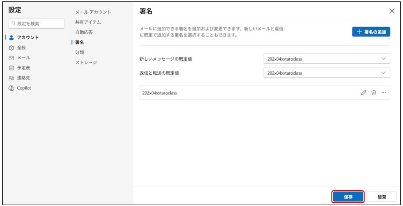The height and width of the screenshot is (206, 403).
Task: Click the Copilot icon in sidebar
Action: point(12,88)
